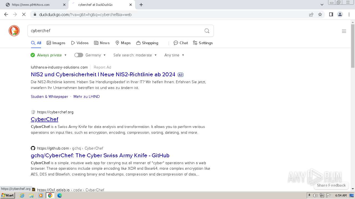Open the Studien & Whitepaper link
This screenshot has width=355, height=199.
(49, 96)
